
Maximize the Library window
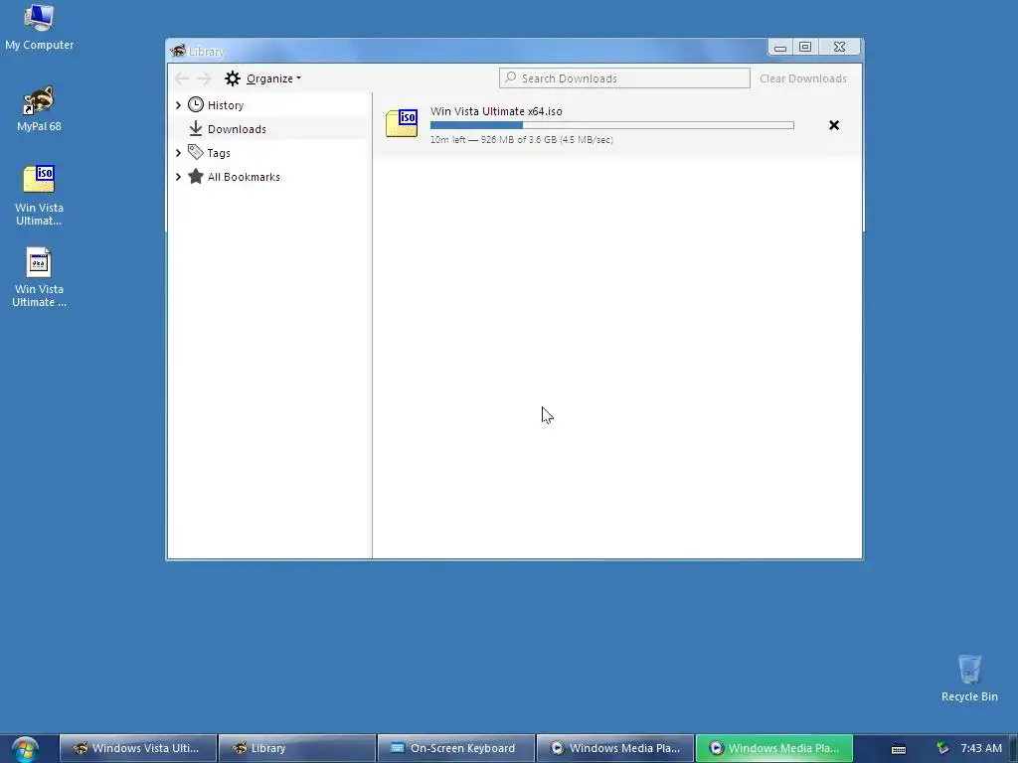[x=805, y=48]
